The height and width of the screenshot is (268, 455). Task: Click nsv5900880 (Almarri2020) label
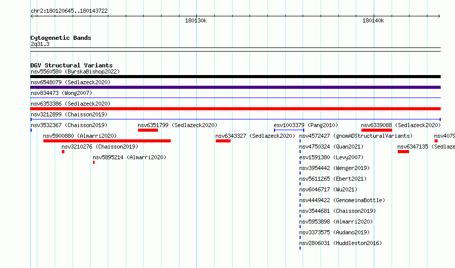point(80,136)
